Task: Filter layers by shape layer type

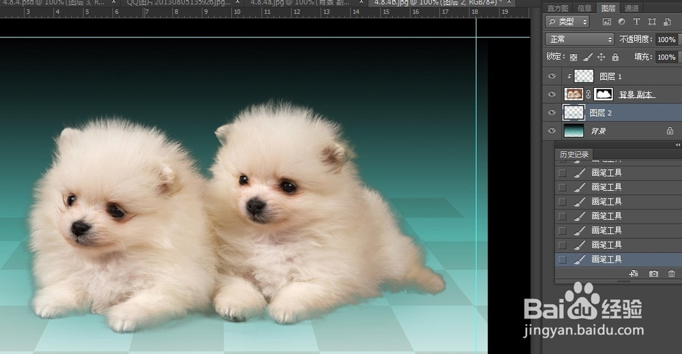Action: [x=651, y=21]
